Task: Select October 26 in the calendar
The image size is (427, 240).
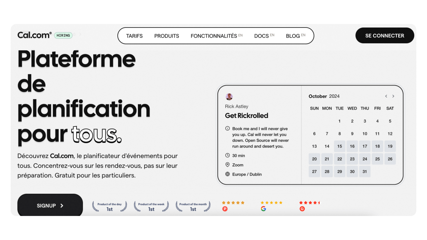Action: 390,159
